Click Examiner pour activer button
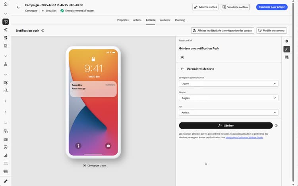 [x=272, y=7]
